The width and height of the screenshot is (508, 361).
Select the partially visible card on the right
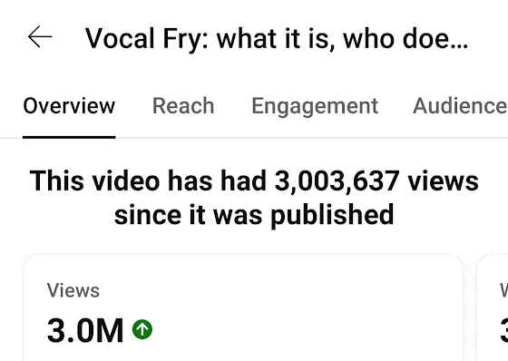coord(492,307)
